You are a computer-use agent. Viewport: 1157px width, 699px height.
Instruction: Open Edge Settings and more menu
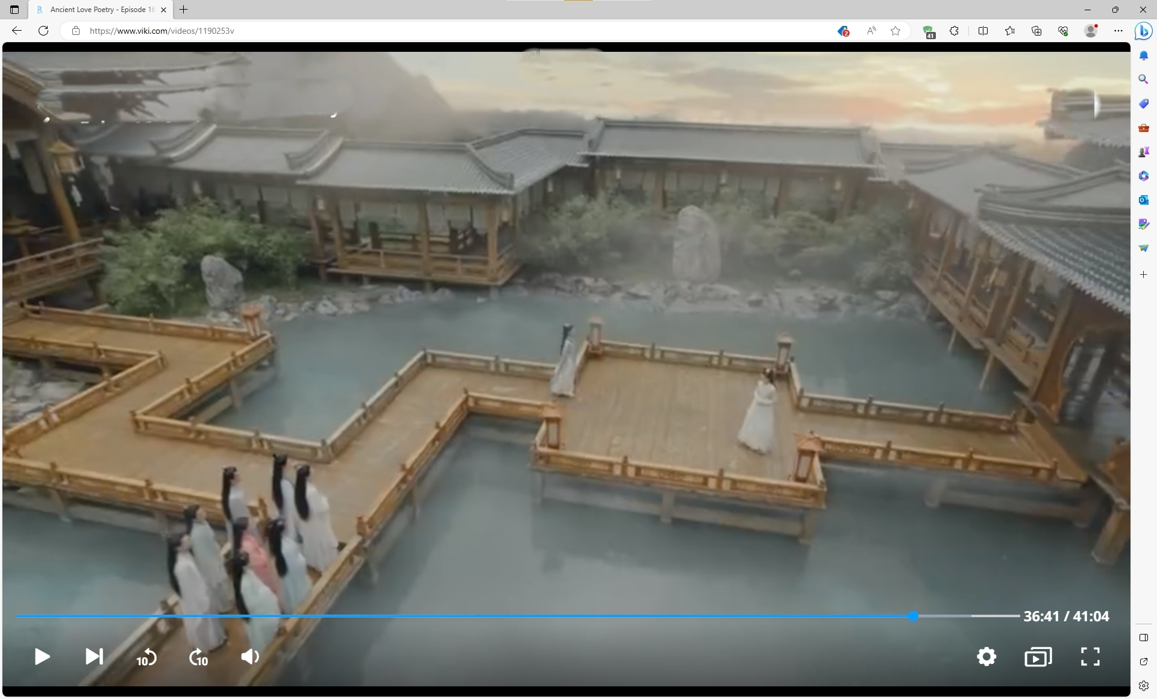point(1118,31)
